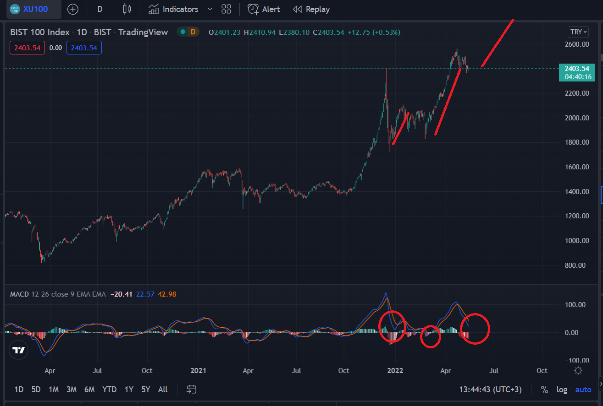Click the plus icon to compare or add symbol

coord(73,9)
